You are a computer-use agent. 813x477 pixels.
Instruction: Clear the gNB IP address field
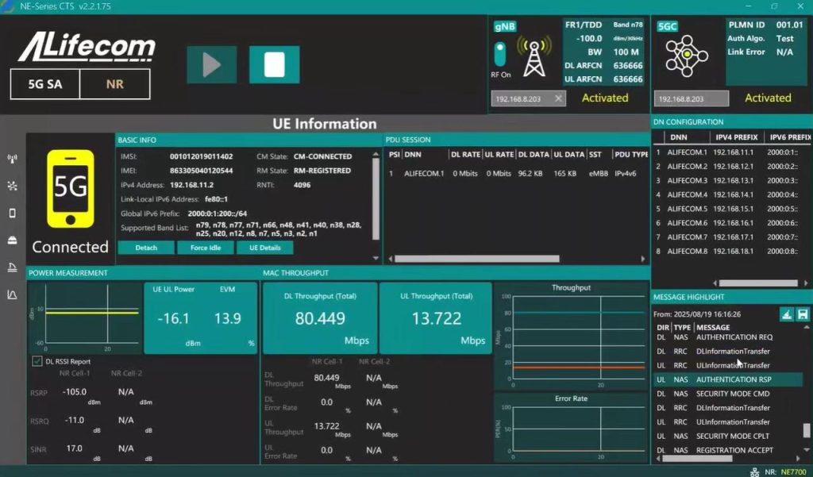tap(558, 98)
